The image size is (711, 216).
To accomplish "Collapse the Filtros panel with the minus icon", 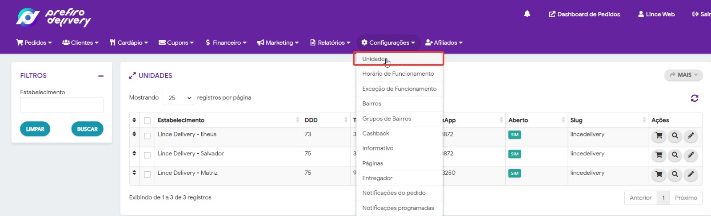I will (x=101, y=76).
